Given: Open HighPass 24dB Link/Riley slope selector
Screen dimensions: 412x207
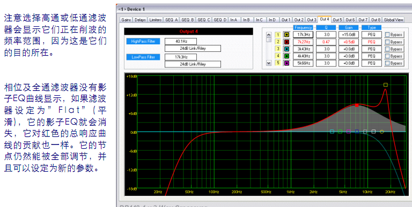Looking at the screenshot, I should pos(193,49).
